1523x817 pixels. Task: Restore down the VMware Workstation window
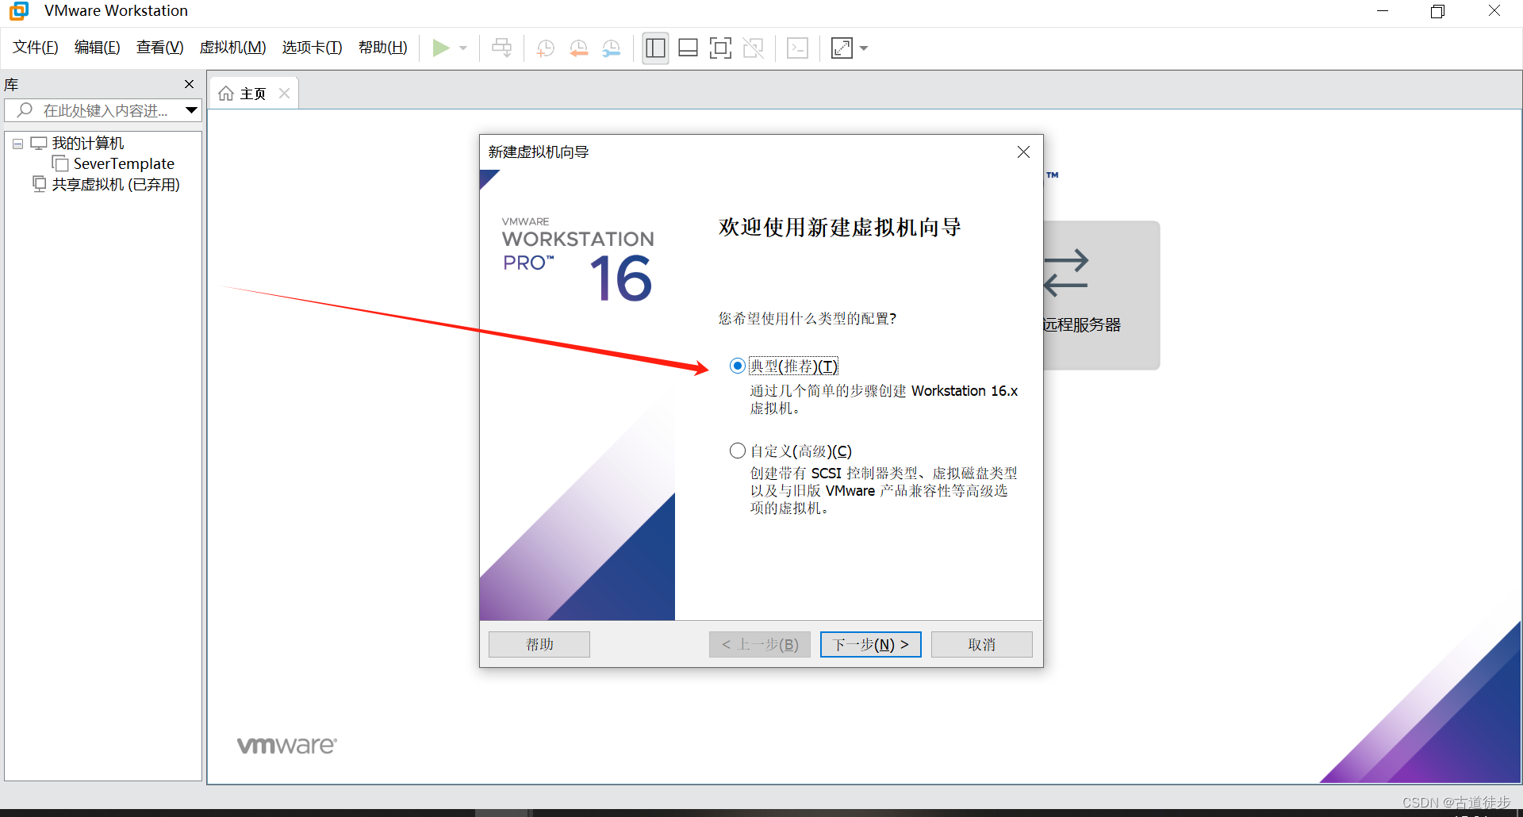[1437, 11]
